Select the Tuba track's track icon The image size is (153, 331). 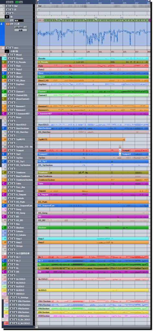point(4,184)
